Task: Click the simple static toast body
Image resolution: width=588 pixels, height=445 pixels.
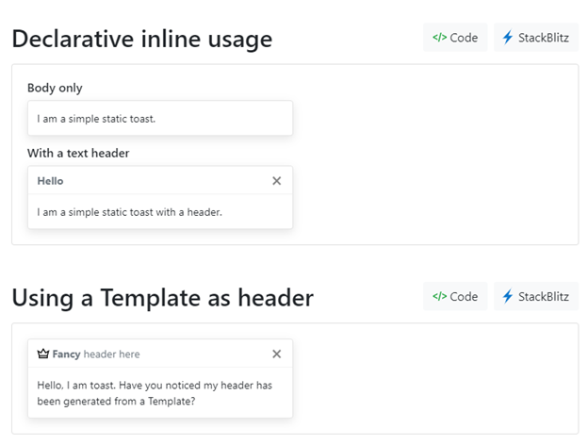Action: click(96, 119)
